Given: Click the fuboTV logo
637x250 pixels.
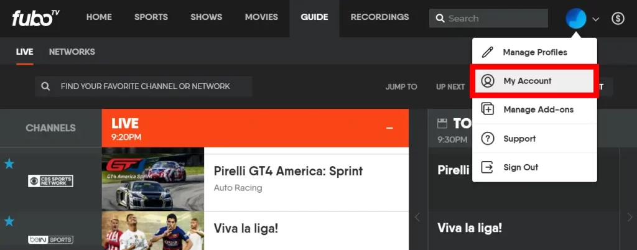Looking at the screenshot, I should (35, 18).
